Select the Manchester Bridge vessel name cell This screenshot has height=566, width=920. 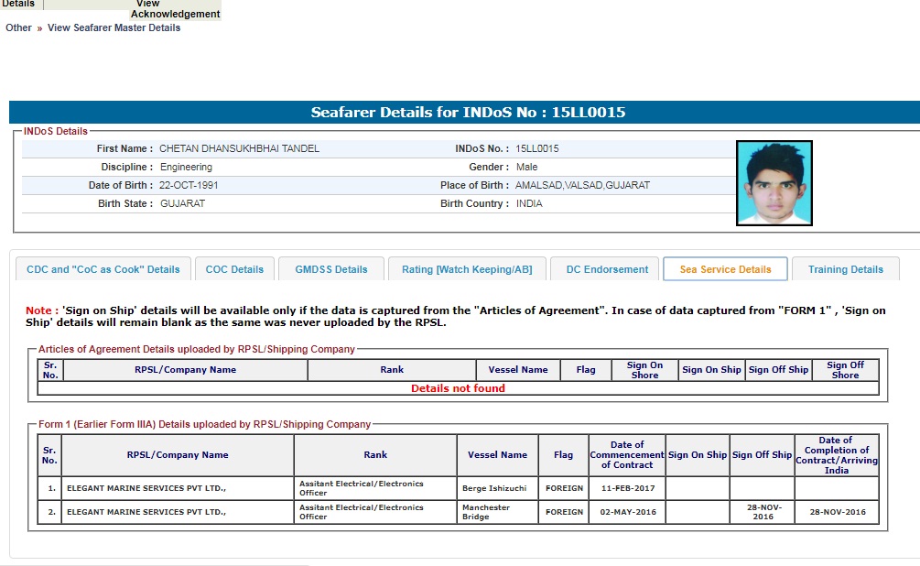[494, 512]
